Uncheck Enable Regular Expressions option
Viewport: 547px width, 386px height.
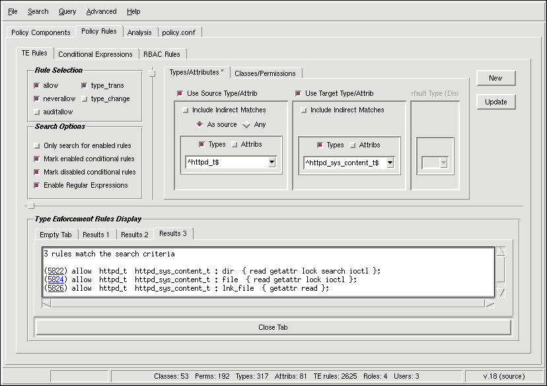click(37, 185)
